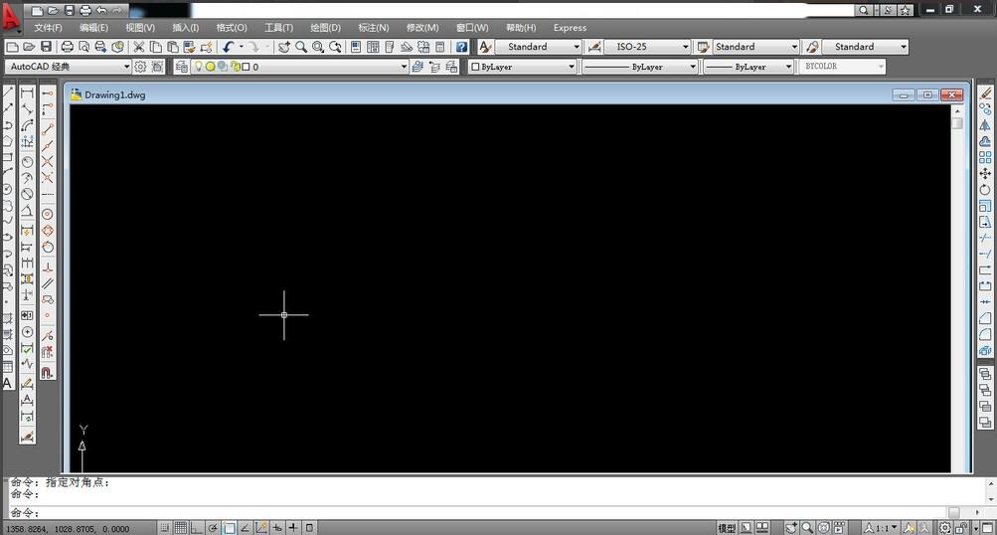Click the Workspace Settings gear icon

click(x=140, y=67)
